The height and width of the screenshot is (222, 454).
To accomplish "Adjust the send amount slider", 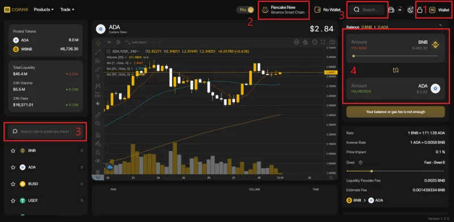I will tap(395, 56).
